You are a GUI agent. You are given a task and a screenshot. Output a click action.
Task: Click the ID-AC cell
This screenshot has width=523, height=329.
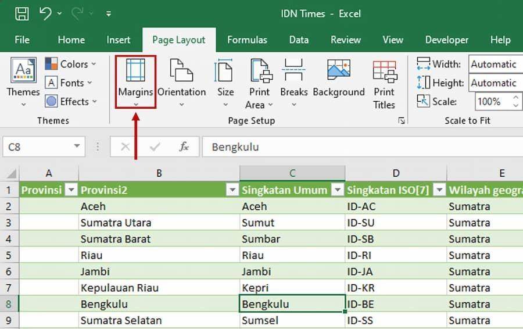396,206
